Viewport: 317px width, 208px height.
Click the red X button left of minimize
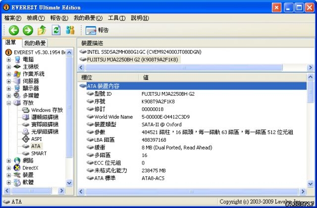276,8
